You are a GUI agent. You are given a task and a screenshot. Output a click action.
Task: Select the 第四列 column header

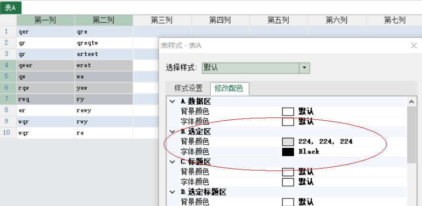point(220,20)
